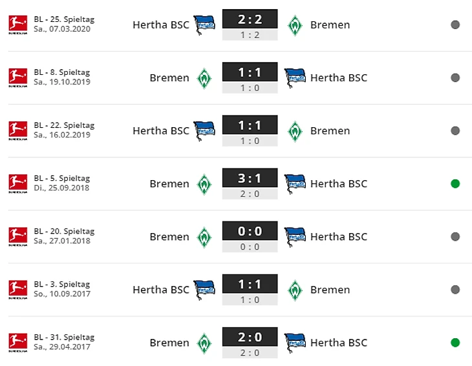Click the Bundesliga logo for 20. Spieltag
Screen dimensions: 472x366
(17, 237)
